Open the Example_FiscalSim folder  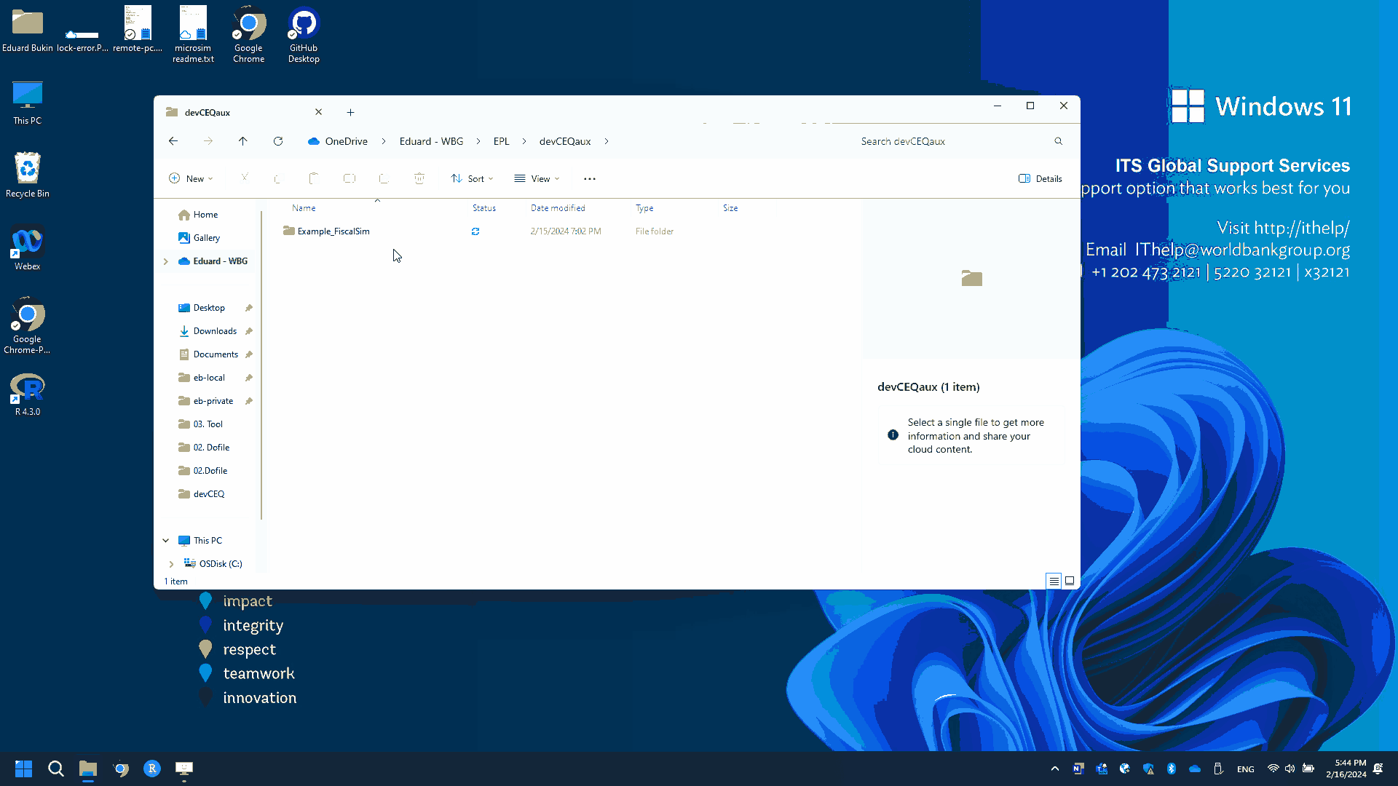tap(333, 231)
